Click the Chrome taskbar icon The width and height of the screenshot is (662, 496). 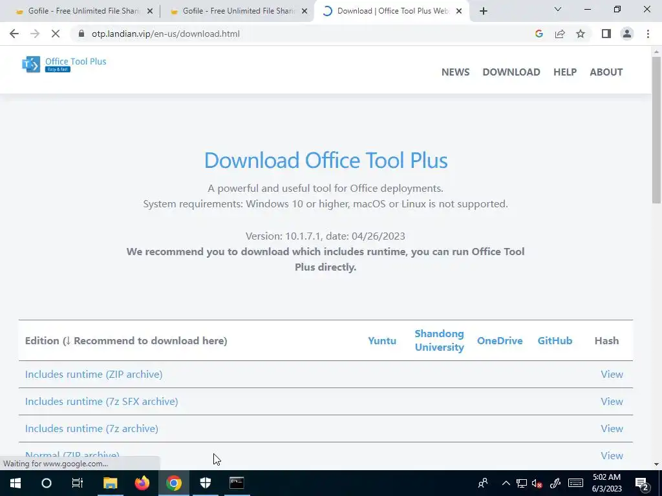tap(173, 483)
